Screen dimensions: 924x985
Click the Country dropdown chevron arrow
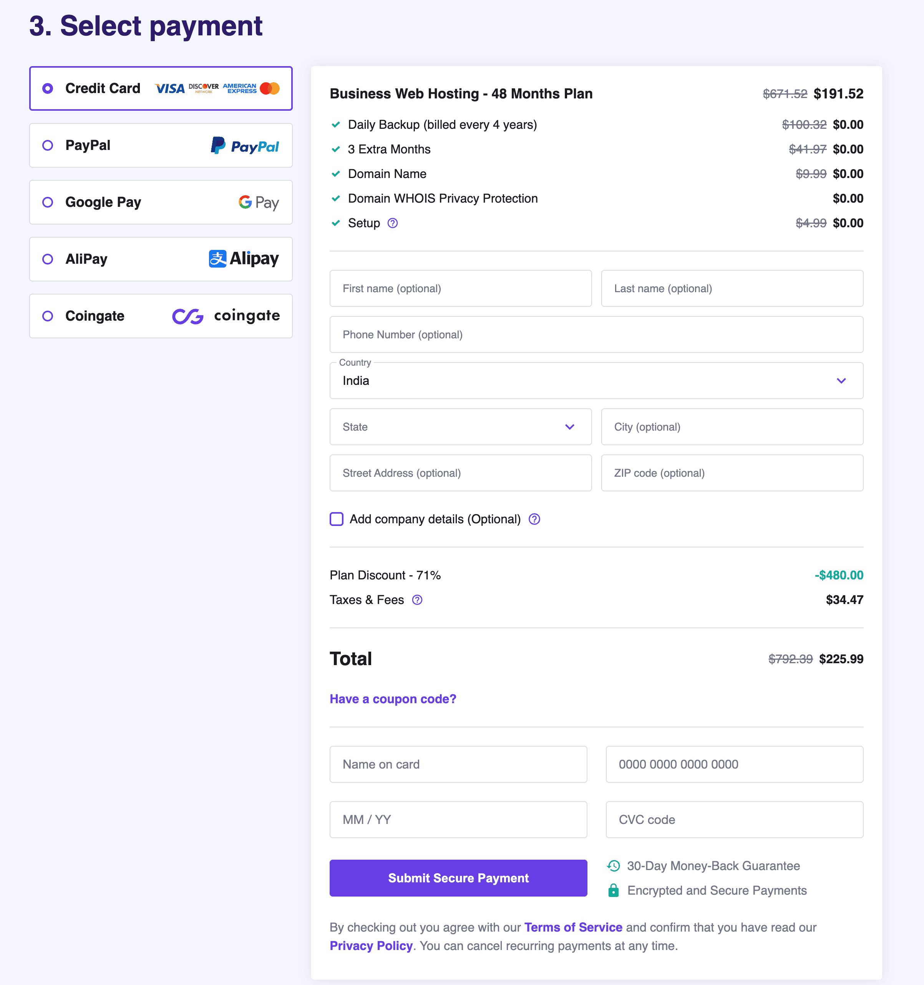(x=841, y=381)
